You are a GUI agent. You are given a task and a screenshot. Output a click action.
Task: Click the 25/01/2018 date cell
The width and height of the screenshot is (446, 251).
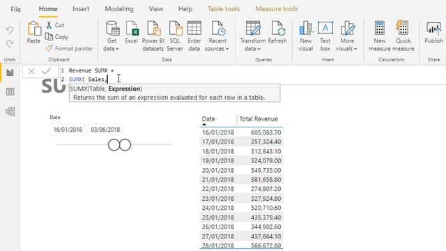218,218
